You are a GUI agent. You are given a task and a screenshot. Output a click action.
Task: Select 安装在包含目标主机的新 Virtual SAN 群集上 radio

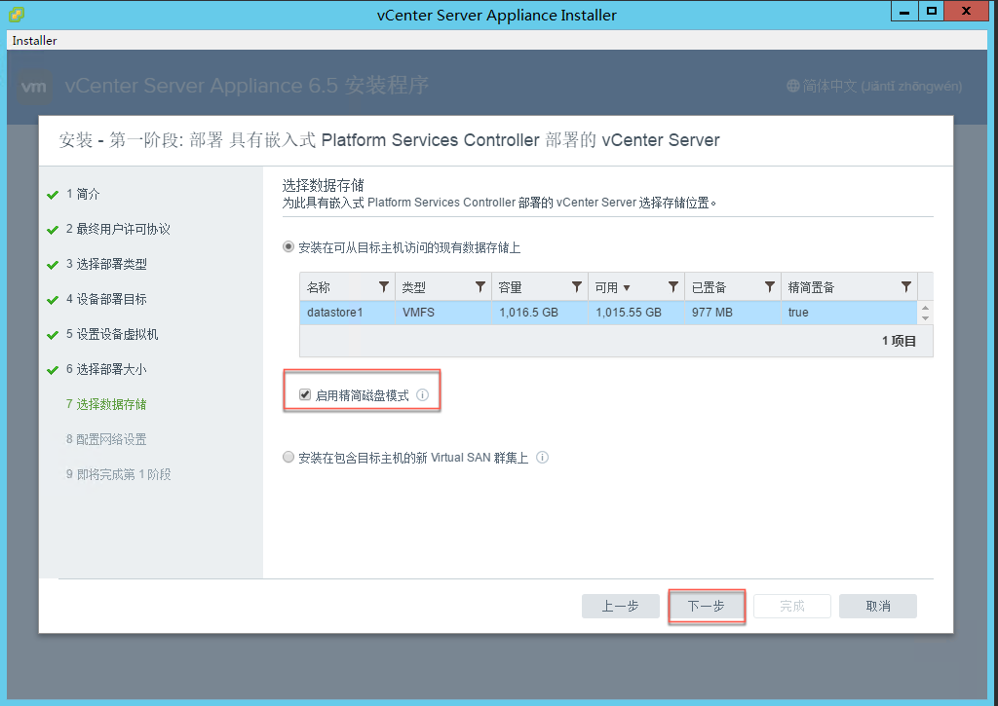click(288, 457)
